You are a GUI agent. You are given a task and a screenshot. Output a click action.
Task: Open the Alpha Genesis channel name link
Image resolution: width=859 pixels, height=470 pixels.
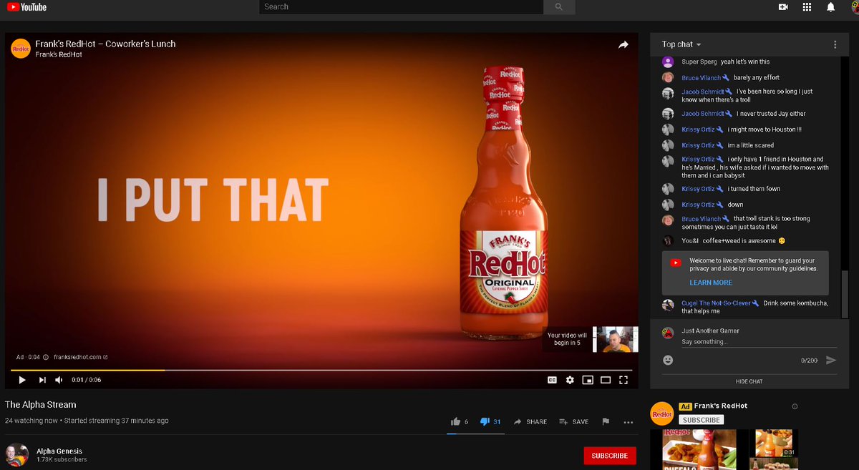click(59, 451)
